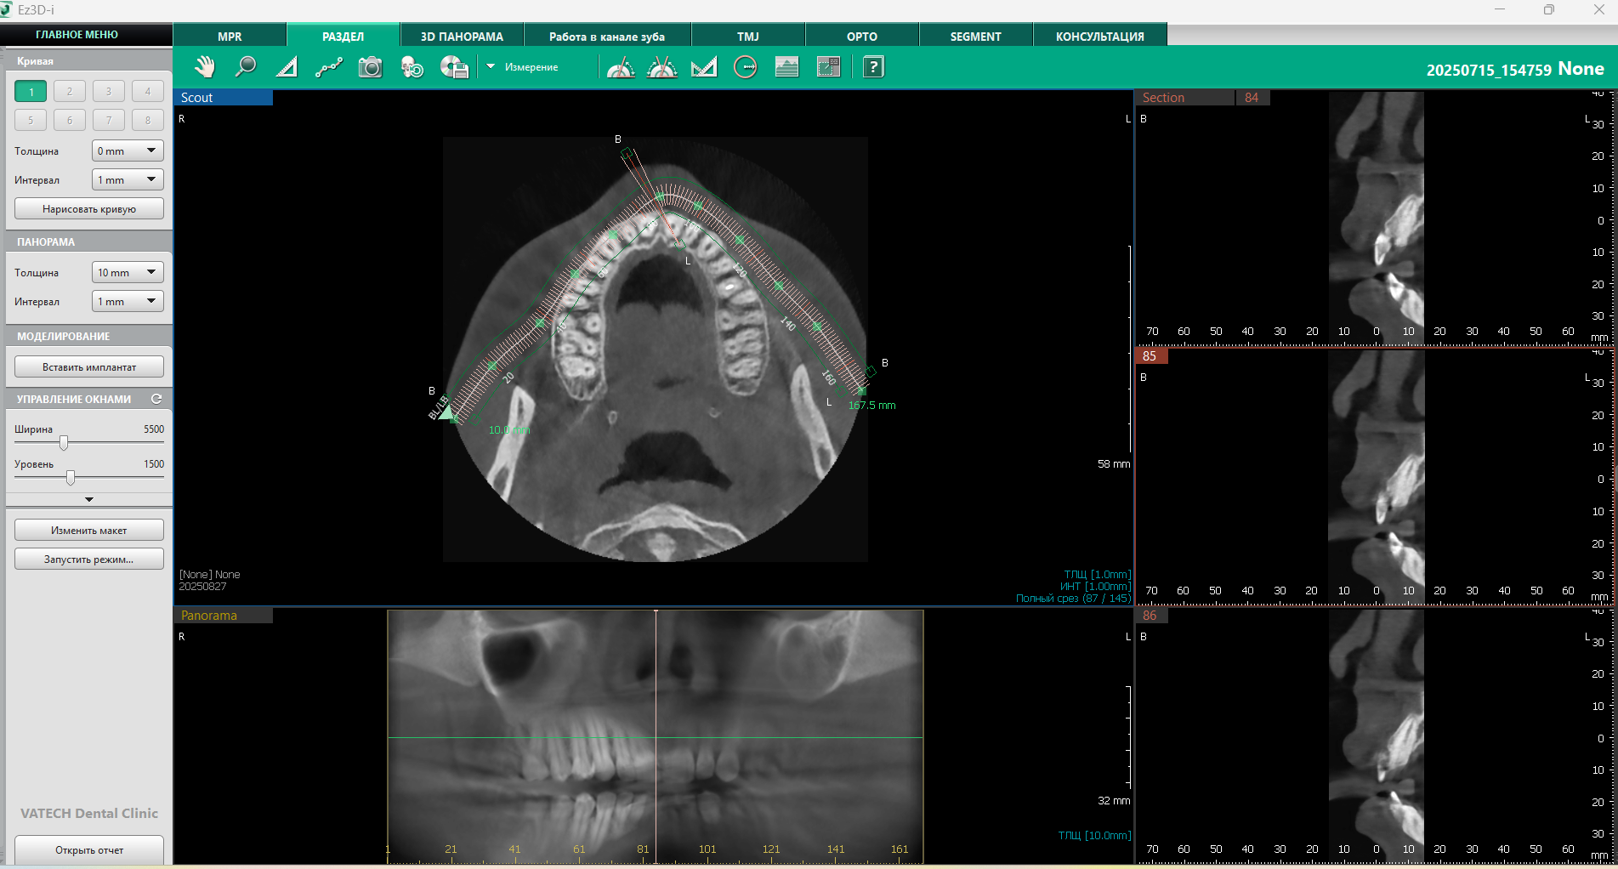Open the Измерение toolbar dropdown
This screenshot has height=869, width=1618.
(491, 67)
